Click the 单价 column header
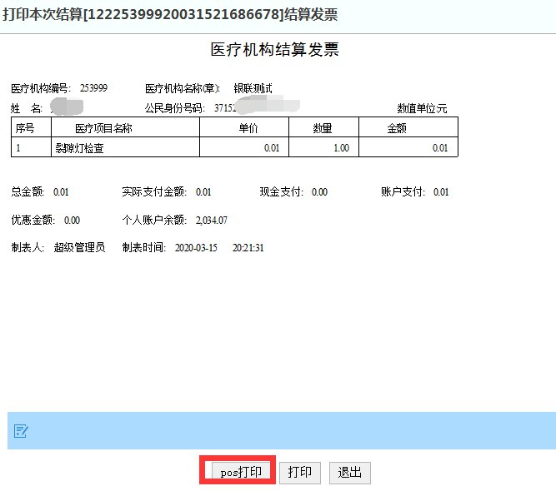The image size is (556, 491). click(248, 128)
